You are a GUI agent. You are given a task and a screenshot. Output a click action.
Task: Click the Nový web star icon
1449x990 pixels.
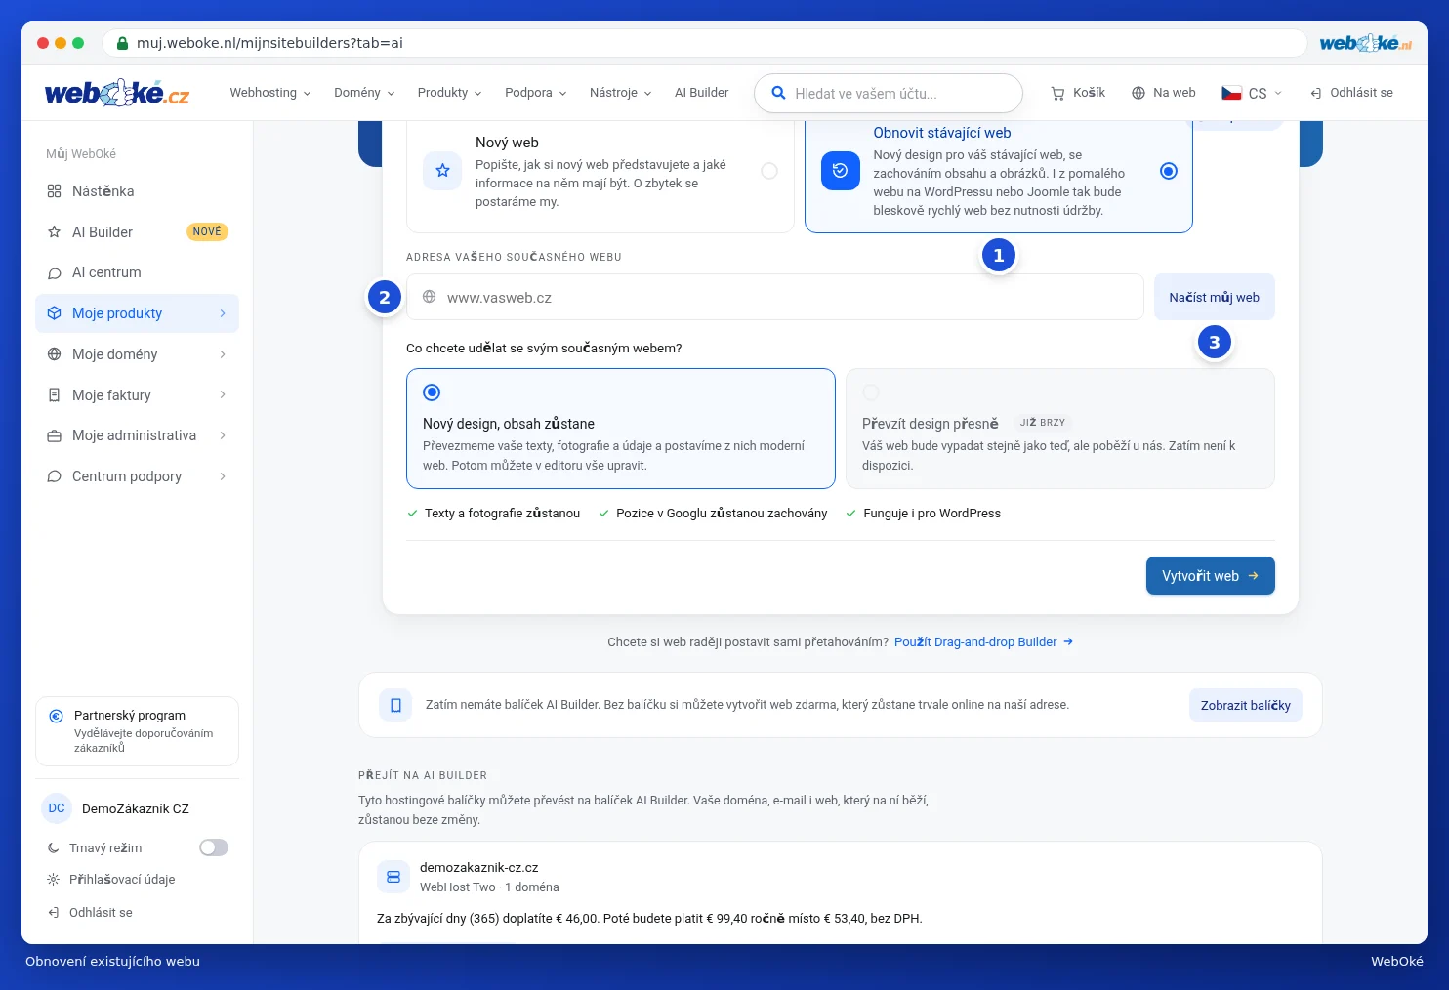point(442,171)
